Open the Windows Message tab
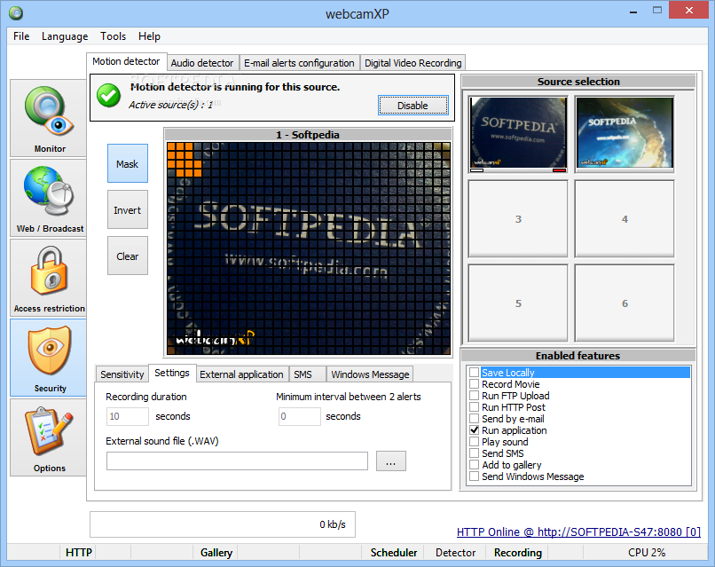Screen dimensions: 715x567 tap(370, 374)
